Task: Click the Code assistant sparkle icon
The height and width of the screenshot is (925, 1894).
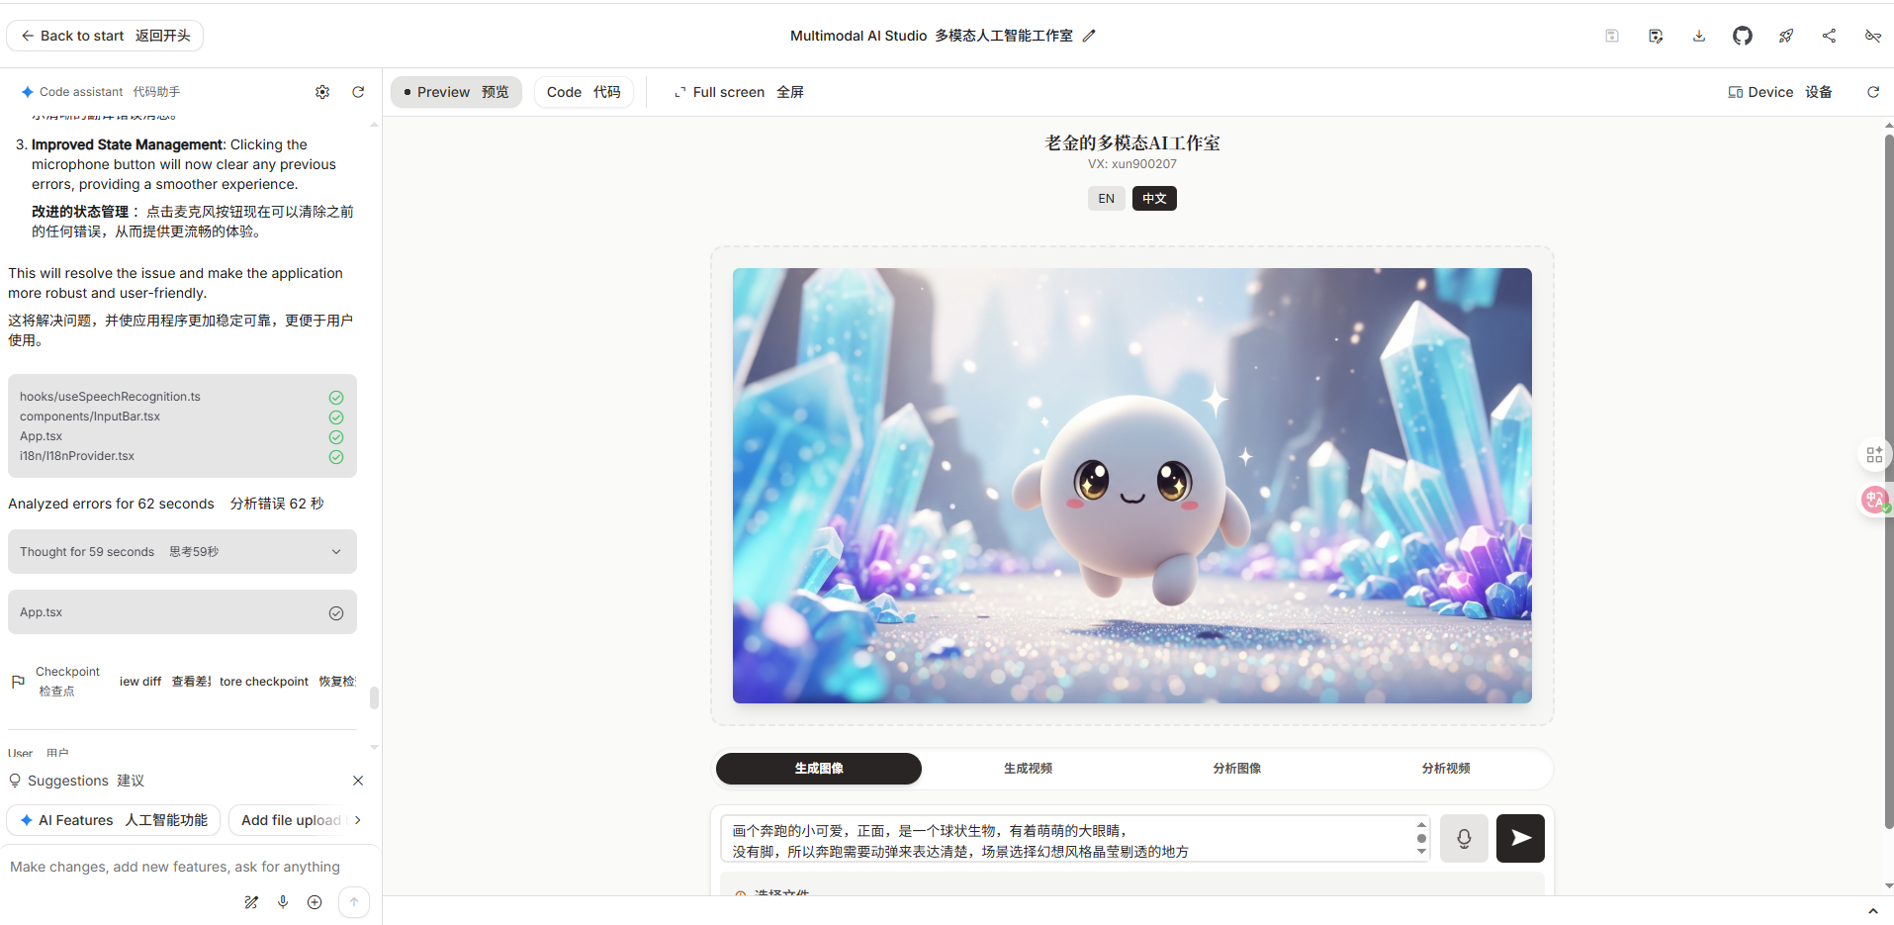Action: [x=27, y=92]
